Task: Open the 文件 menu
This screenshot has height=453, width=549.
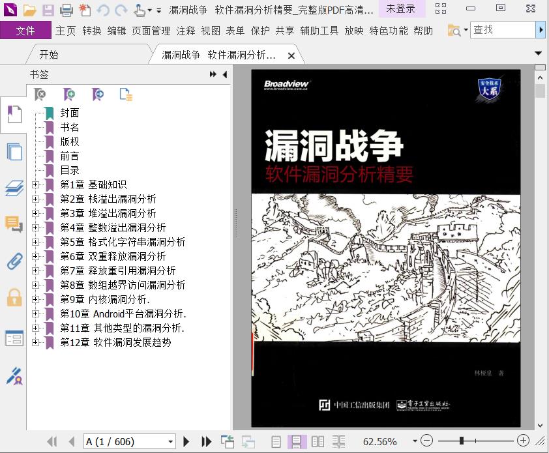Action: pyautogui.click(x=25, y=31)
